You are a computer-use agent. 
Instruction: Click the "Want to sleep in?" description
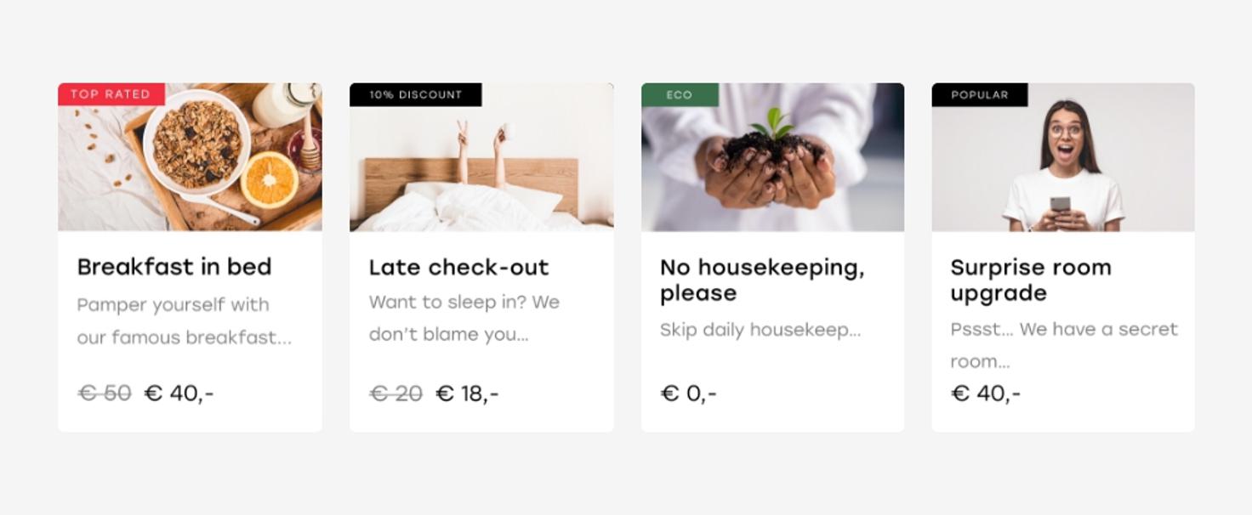[x=464, y=303]
